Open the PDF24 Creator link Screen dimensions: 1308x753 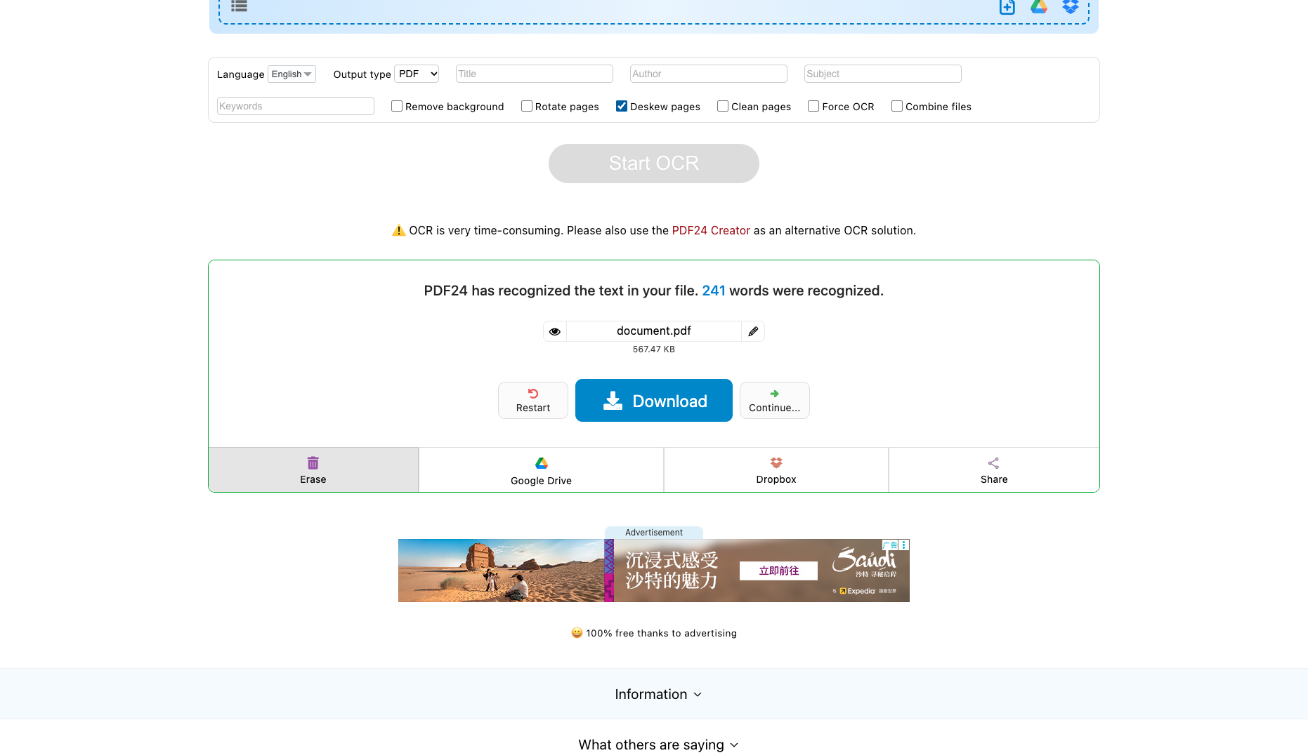pyautogui.click(x=711, y=230)
